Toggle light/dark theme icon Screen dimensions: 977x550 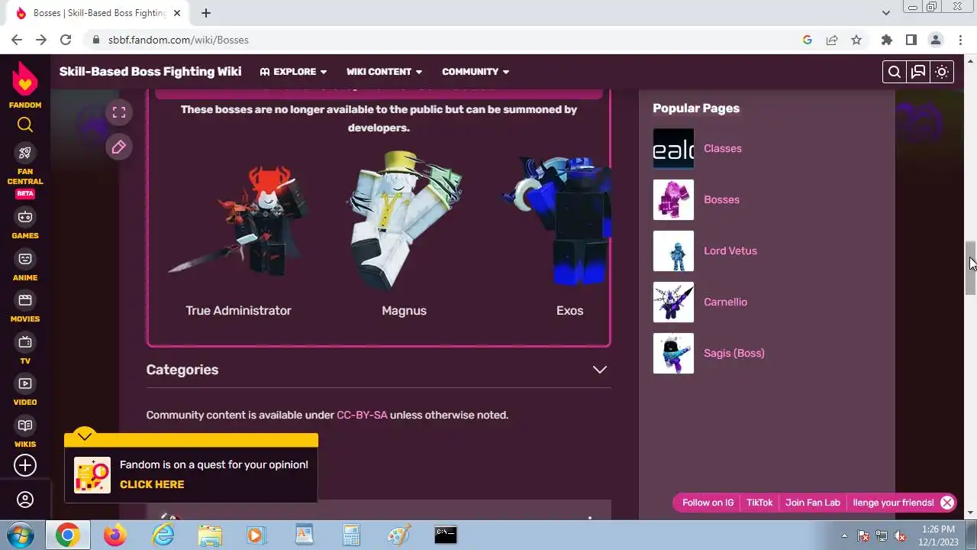(x=942, y=72)
